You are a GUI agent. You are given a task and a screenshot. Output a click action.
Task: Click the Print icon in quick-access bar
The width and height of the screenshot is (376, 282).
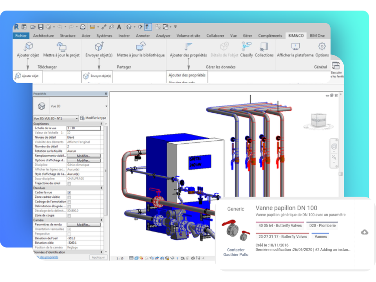[x=83, y=27]
